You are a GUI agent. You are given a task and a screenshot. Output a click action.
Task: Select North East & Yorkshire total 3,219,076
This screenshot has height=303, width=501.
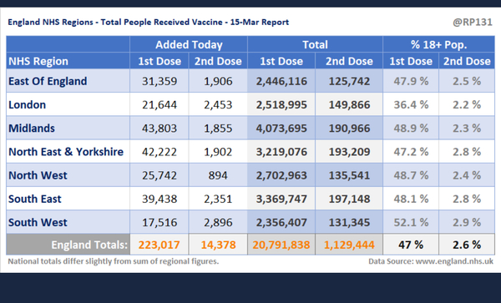281,152
